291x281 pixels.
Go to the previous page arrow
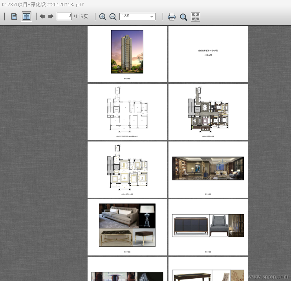click(x=42, y=17)
